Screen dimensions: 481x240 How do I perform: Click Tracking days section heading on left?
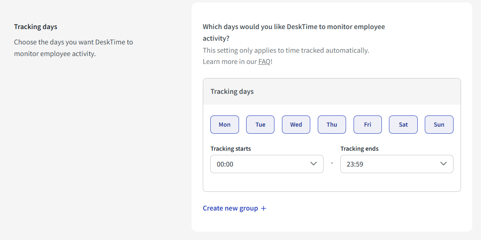[35, 27]
